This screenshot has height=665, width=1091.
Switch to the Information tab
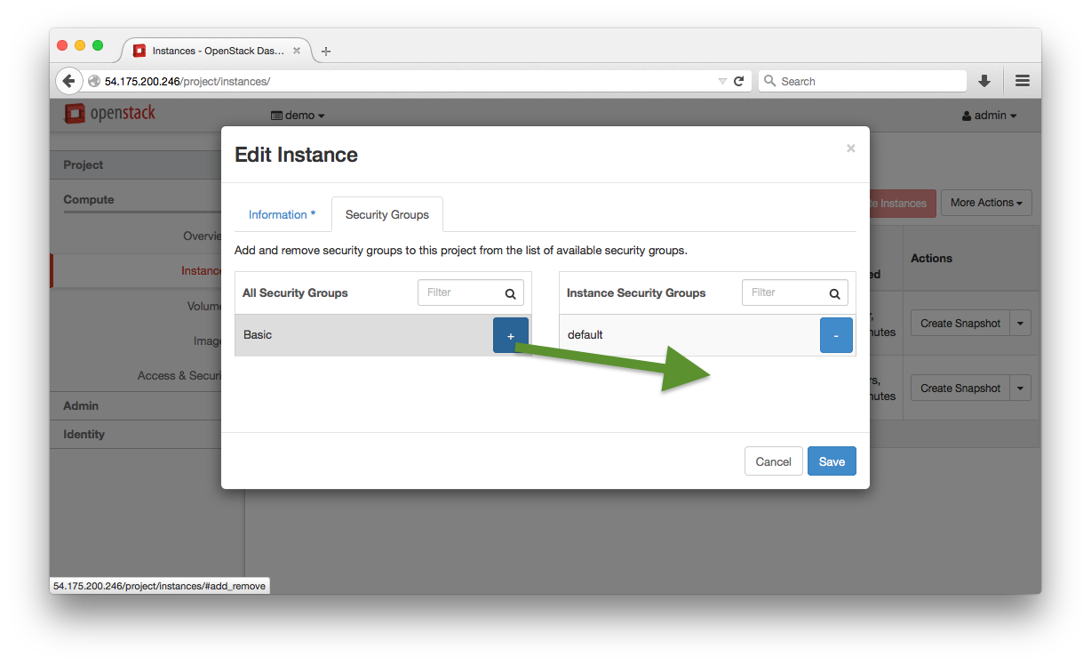pyautogui.click(x=282, y=215)
